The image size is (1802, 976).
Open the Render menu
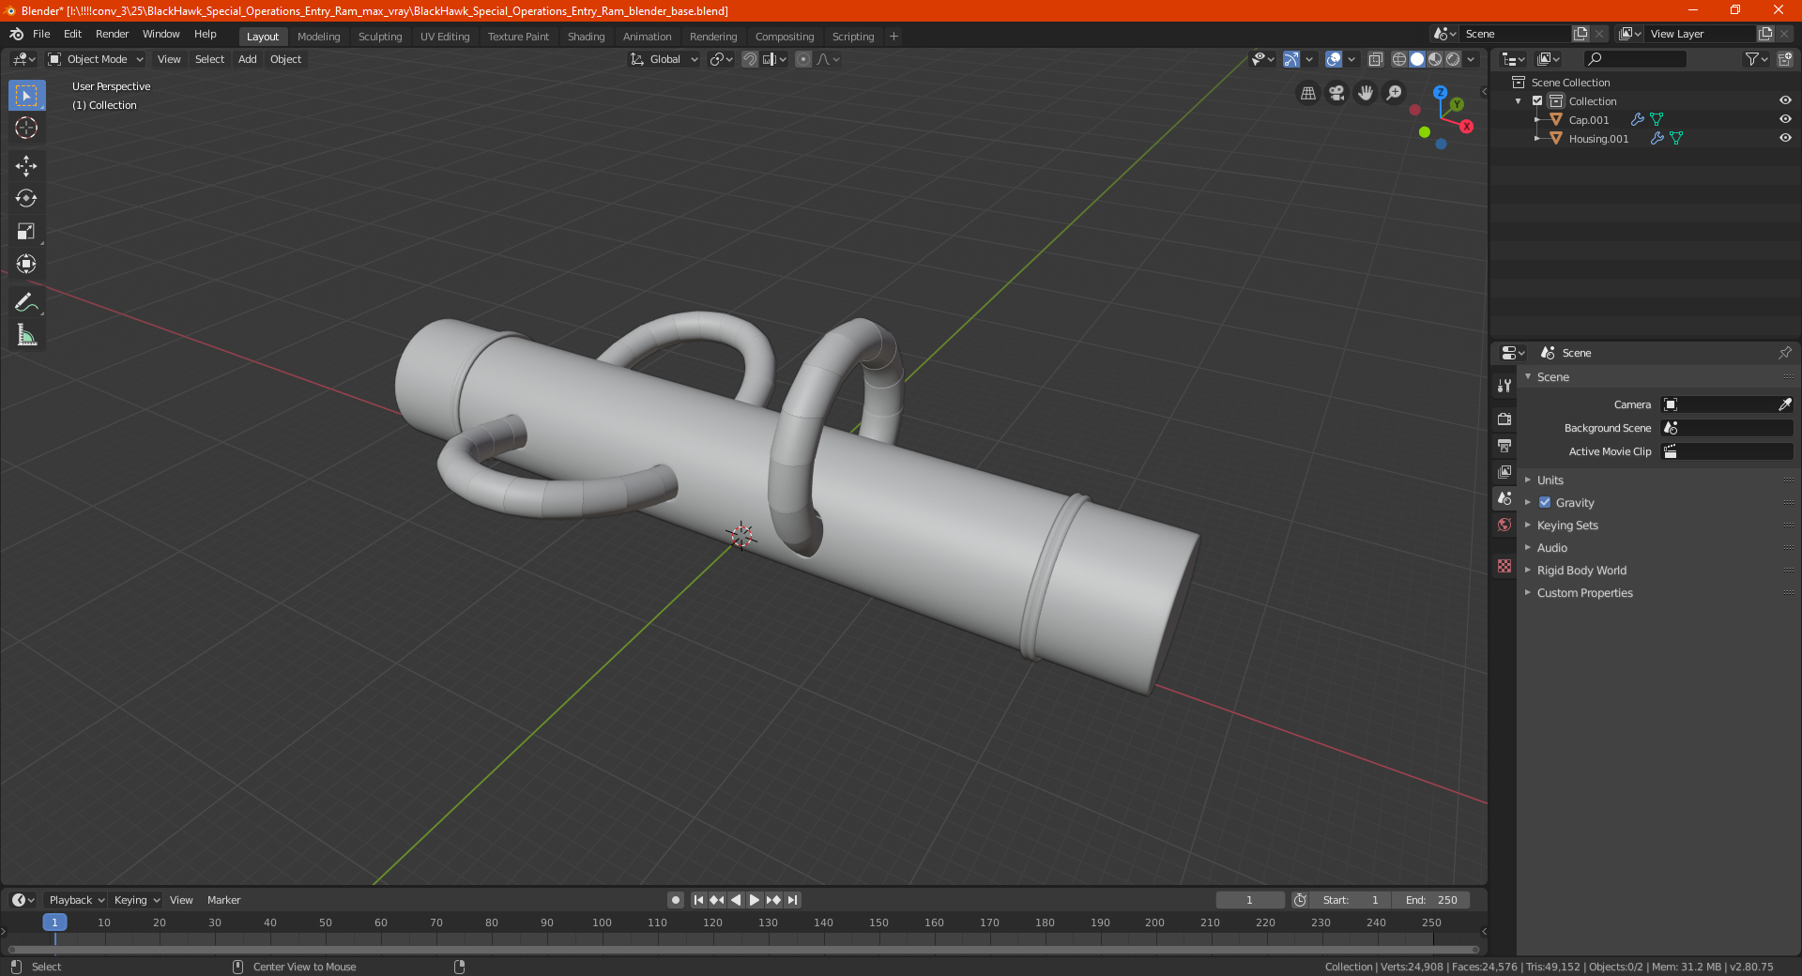(x=112, y=34)
